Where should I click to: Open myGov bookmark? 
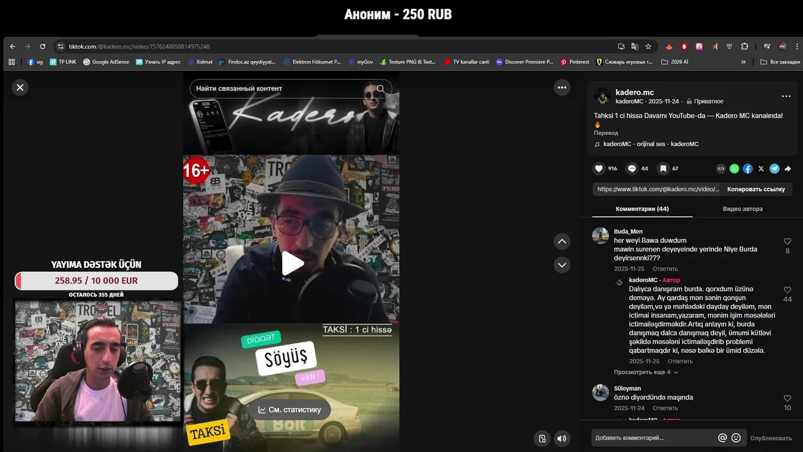click(360, 62)
